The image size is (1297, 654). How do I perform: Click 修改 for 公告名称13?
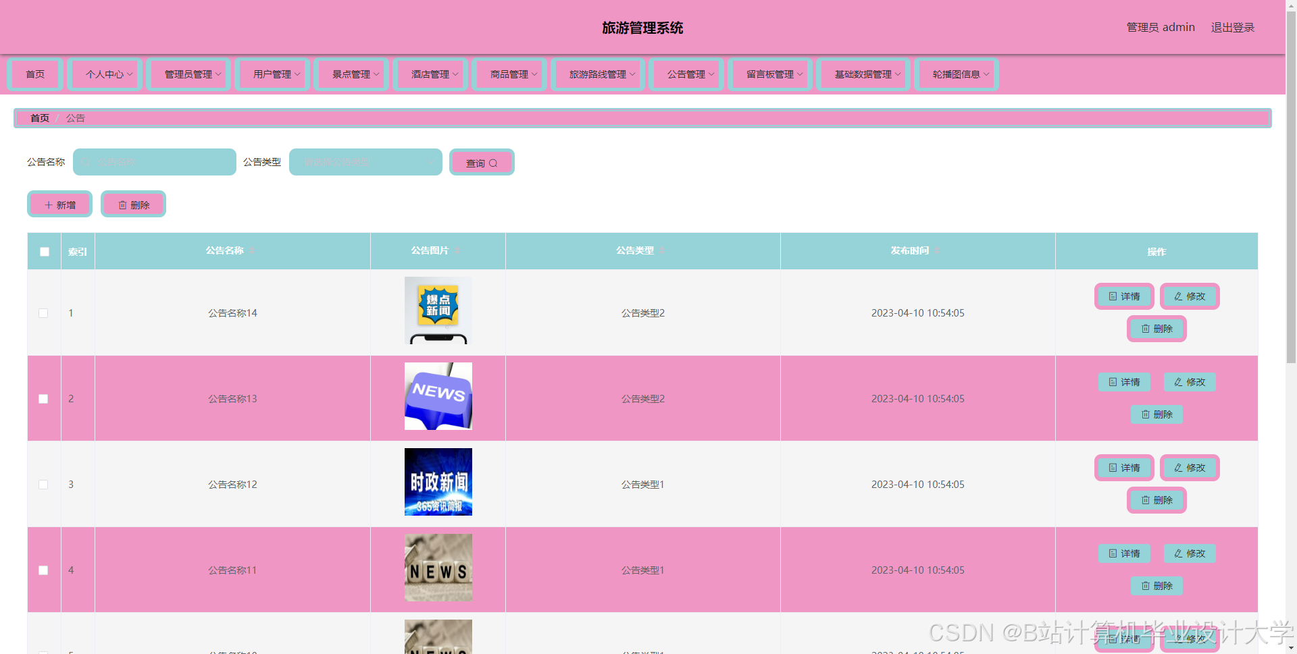(1190, 382)
